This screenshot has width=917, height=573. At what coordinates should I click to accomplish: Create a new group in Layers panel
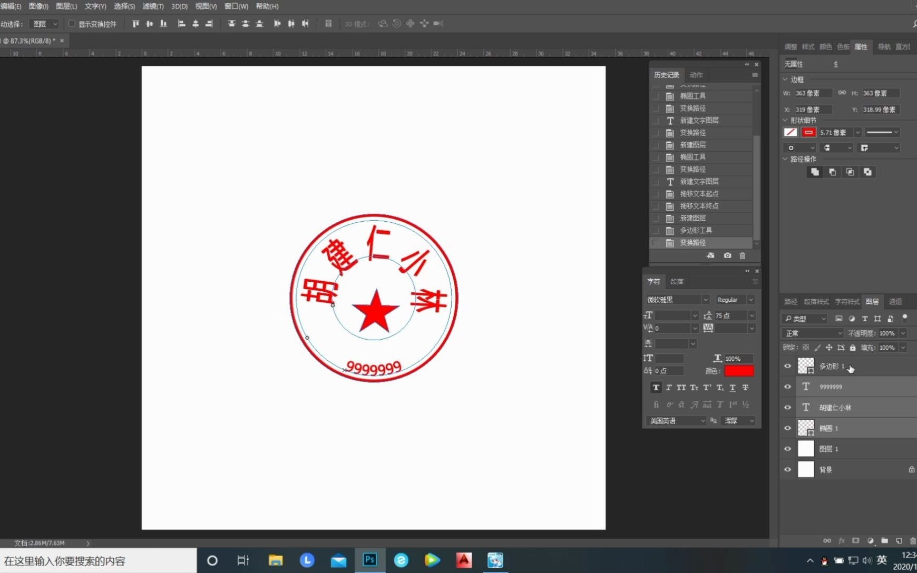point(884,540)
